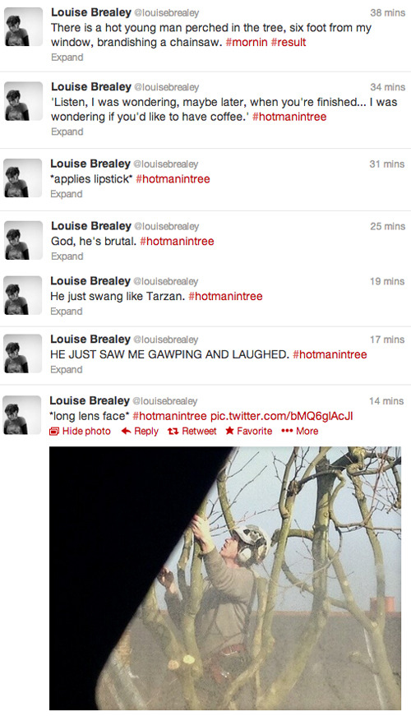Click the avatar on the long lens face tweet
This screenshot has height=716, width=411.
coord(22,414)
